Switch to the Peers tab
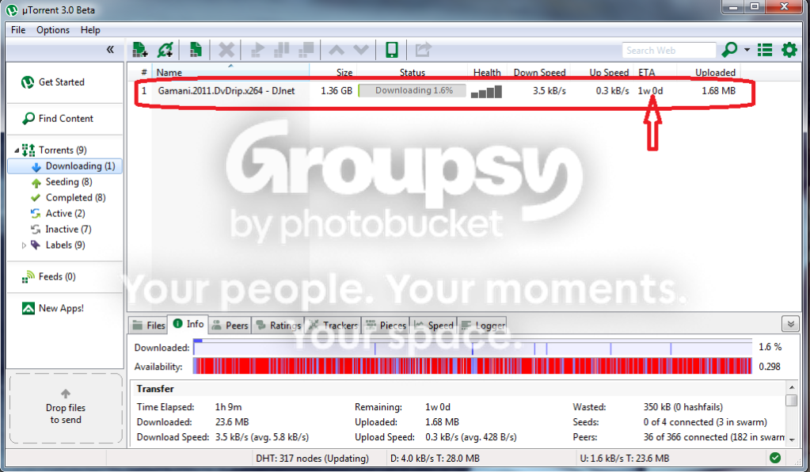 (230, 325)
